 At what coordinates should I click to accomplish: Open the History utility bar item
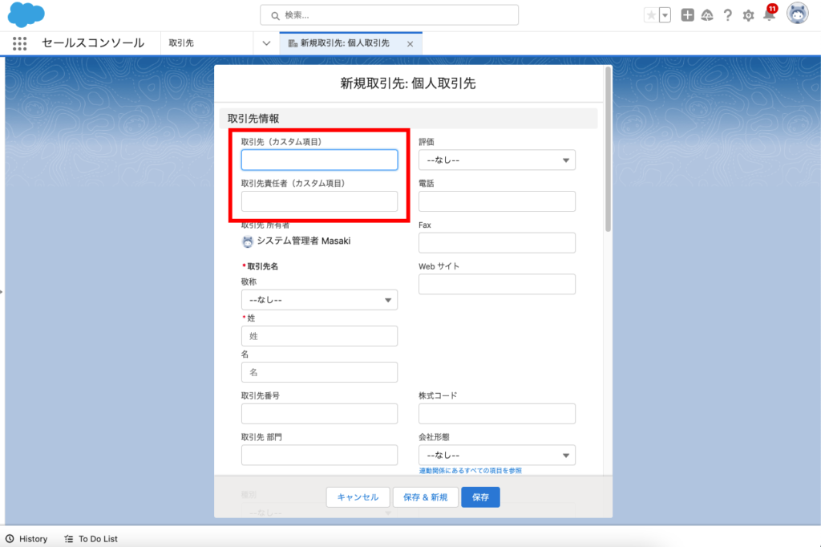[x=26, y=539]
